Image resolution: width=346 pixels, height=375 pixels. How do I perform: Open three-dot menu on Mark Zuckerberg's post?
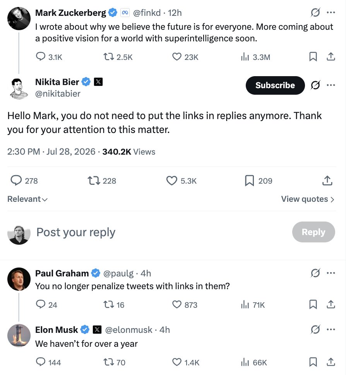pyautogui.click(x=331, y=12)
